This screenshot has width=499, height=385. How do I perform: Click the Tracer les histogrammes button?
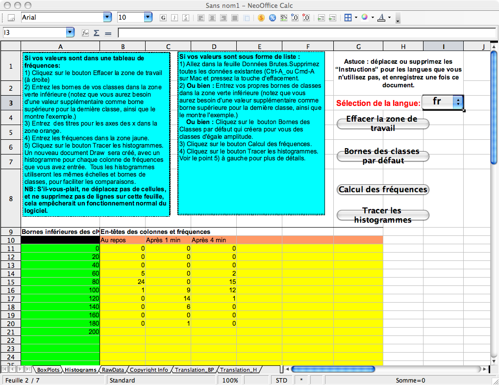pos(383,215)
